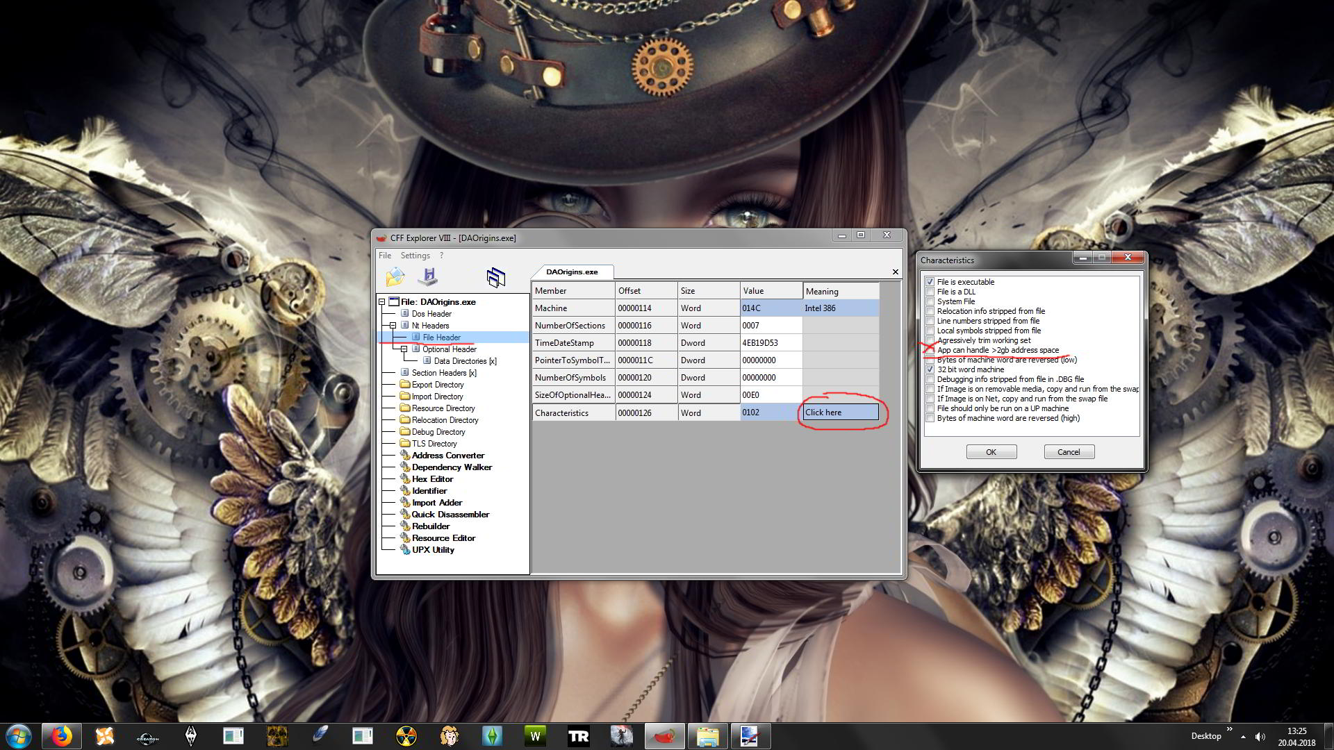Collapse the Optional Header tree node
This screenshot has width=1334, height=750.
pos(404,349)
